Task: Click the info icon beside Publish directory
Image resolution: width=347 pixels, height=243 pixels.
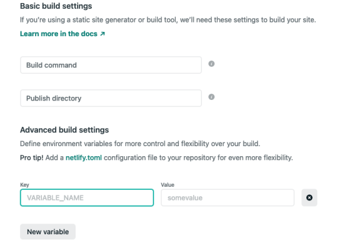Action: [x=211, y=97]
